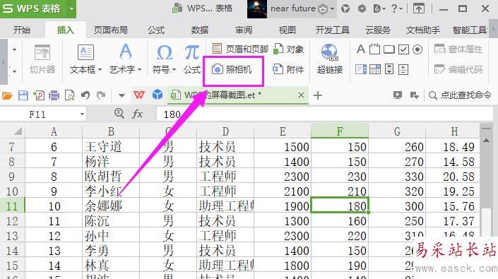Insert an option button form control
Image resolution: width=498 pixels, height=279 pixels.
[x=417, y=49]
